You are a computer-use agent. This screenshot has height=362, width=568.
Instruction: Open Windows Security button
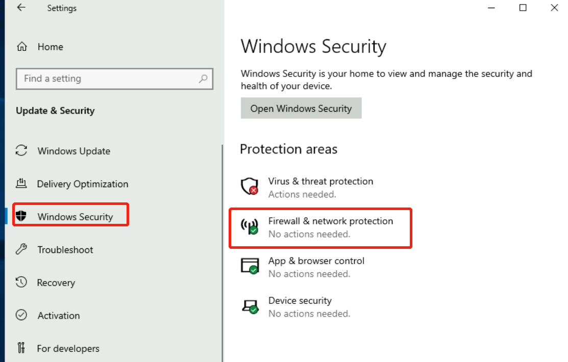click(x=301, y=109)
